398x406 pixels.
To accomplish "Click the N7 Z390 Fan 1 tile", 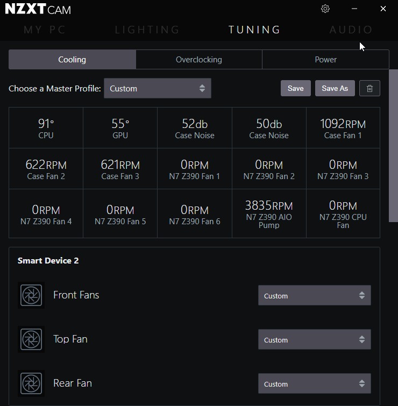I will pos(195,168).
